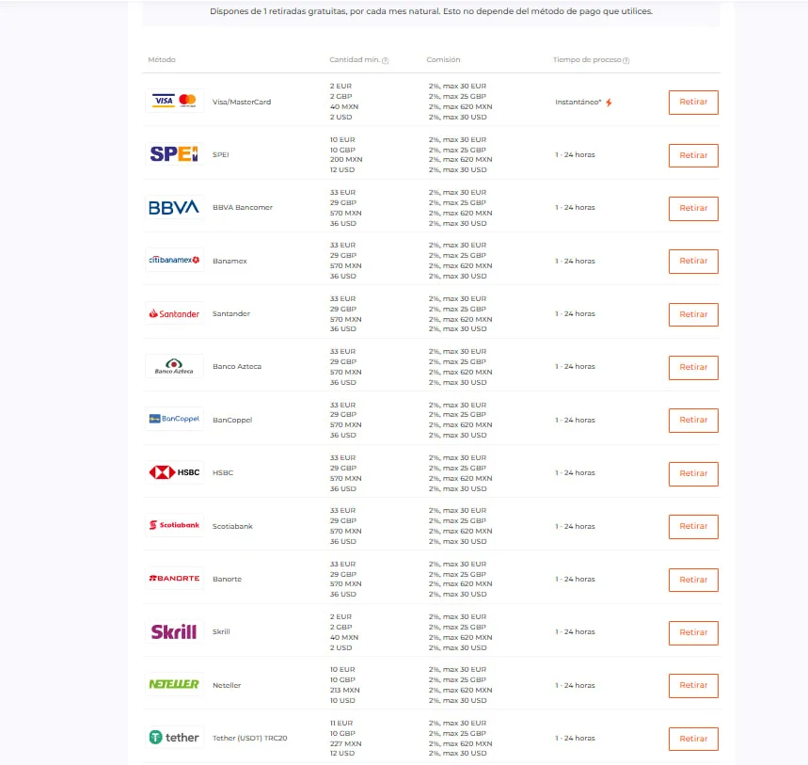Click the BBVA Bancomer logo
Screen dimensions: 808x765
(x=174, y=207)
